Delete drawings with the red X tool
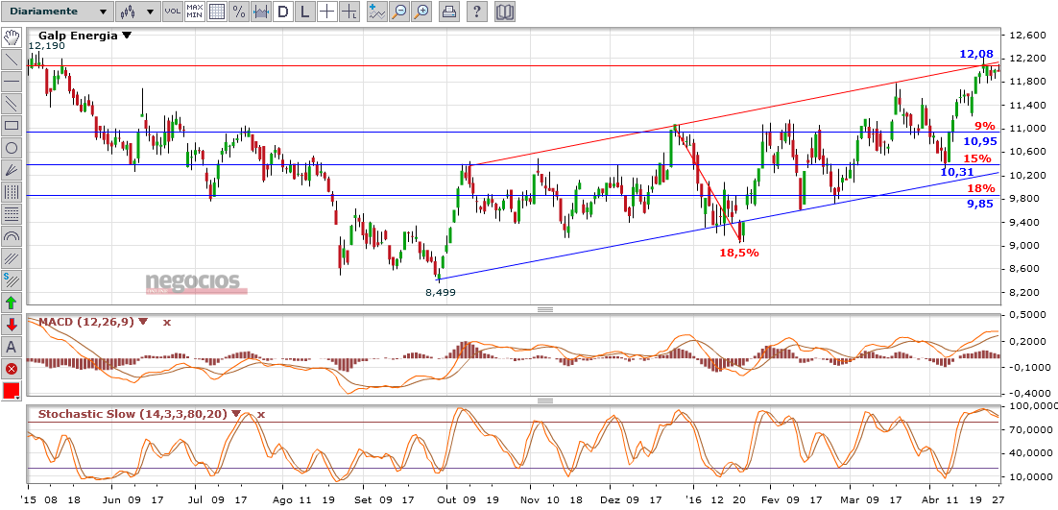1058x510 pixels. coord(12,369)
